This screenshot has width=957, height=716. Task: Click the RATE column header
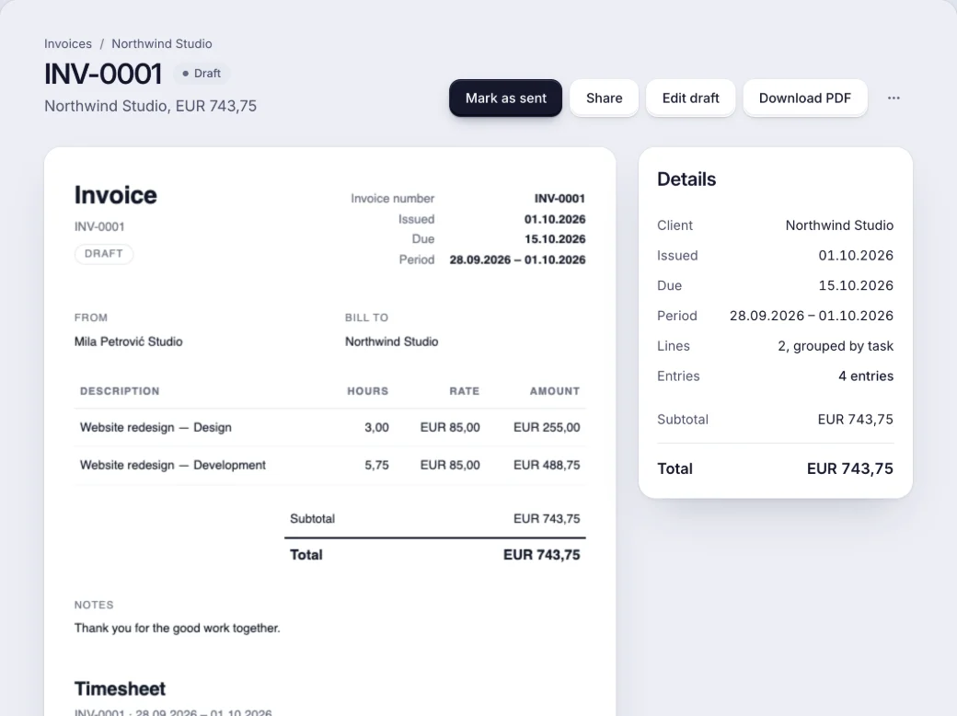pos(465,390)
